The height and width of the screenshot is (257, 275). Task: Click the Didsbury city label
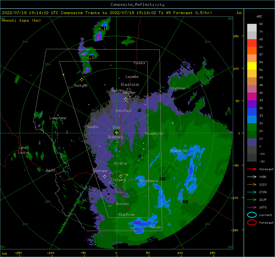115,137
